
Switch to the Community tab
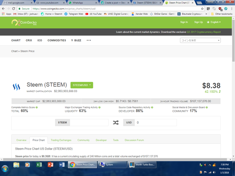(83, 140)
